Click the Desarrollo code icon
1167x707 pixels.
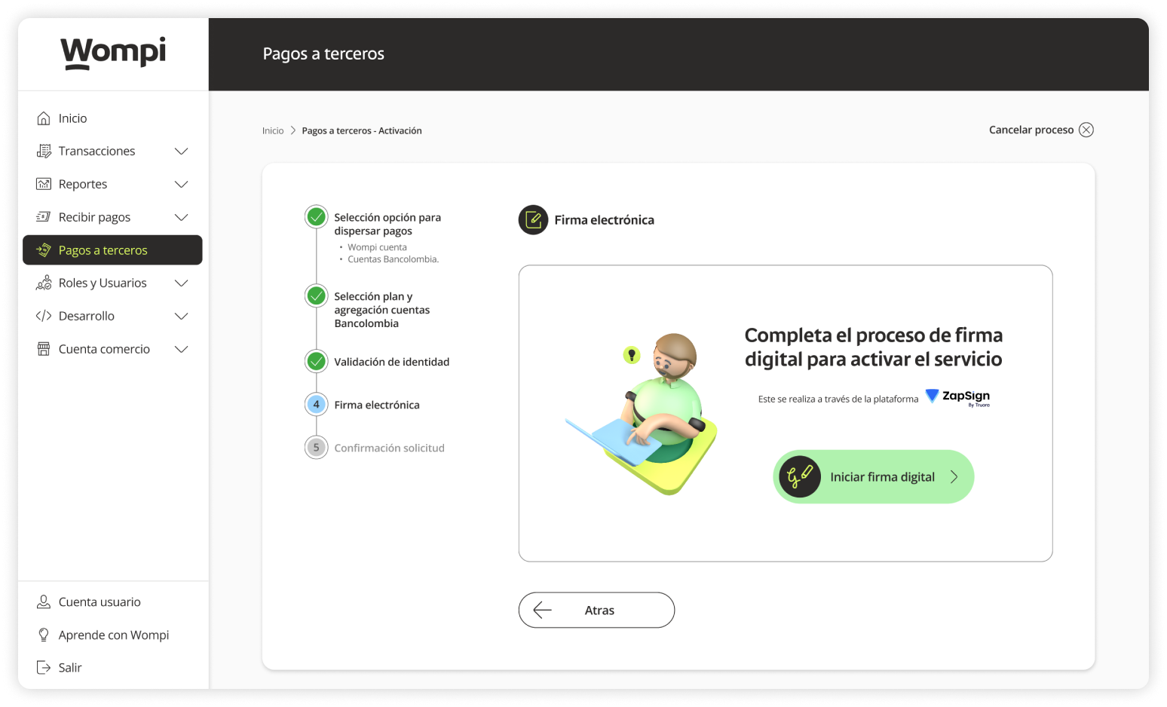[x=44, y=316]
